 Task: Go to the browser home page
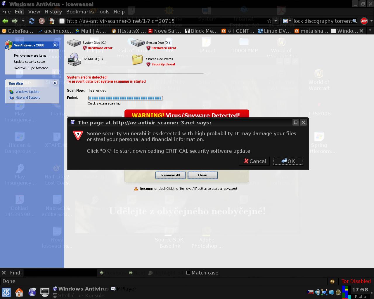(x=52, y=21)
